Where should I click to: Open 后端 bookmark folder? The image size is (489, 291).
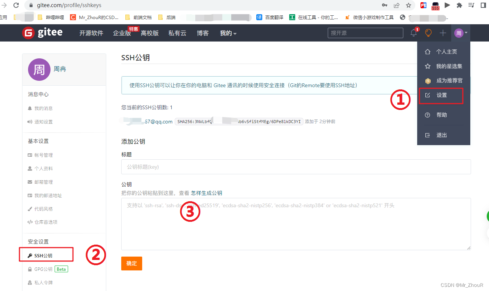167,17
